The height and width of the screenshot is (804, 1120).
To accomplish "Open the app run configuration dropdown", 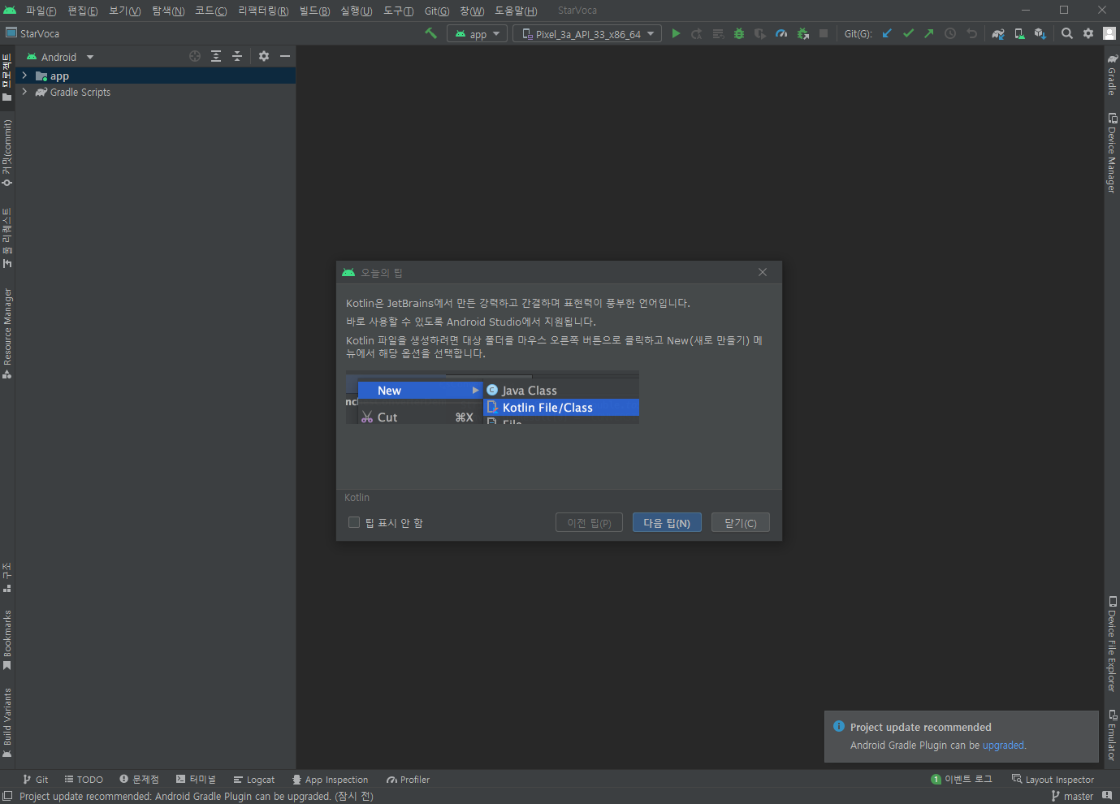I will pyautogui.click(x=478, y=34).
